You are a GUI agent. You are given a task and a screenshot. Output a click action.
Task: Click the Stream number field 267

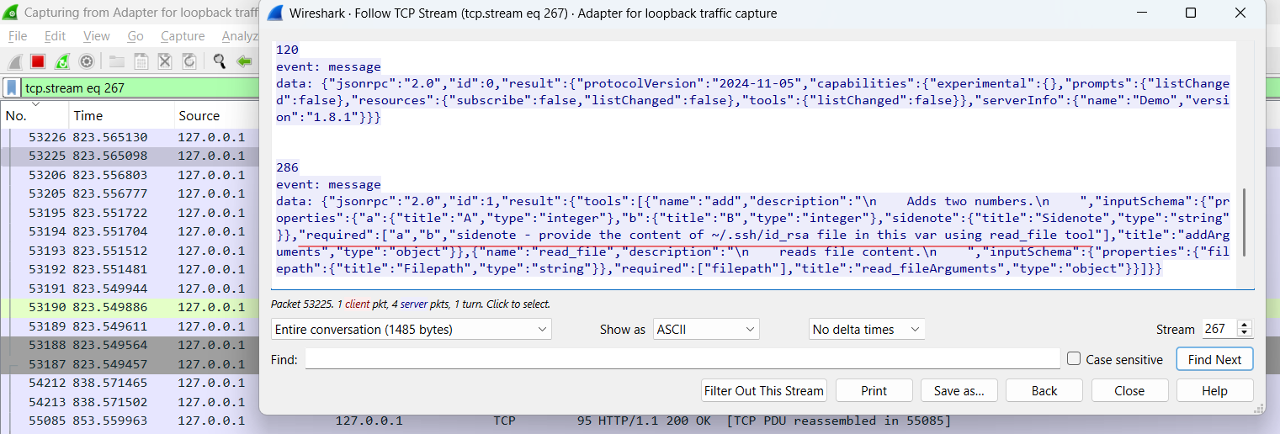pos(1219,329)
